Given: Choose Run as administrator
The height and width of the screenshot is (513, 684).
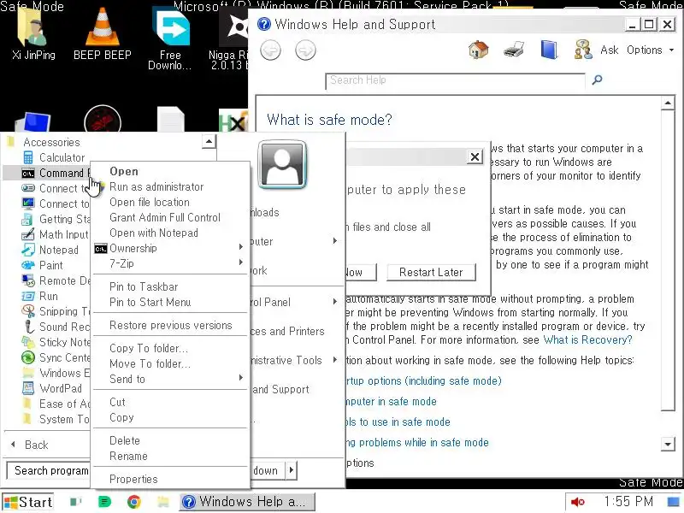Looking at the screenshot, I should pos(170,186).
